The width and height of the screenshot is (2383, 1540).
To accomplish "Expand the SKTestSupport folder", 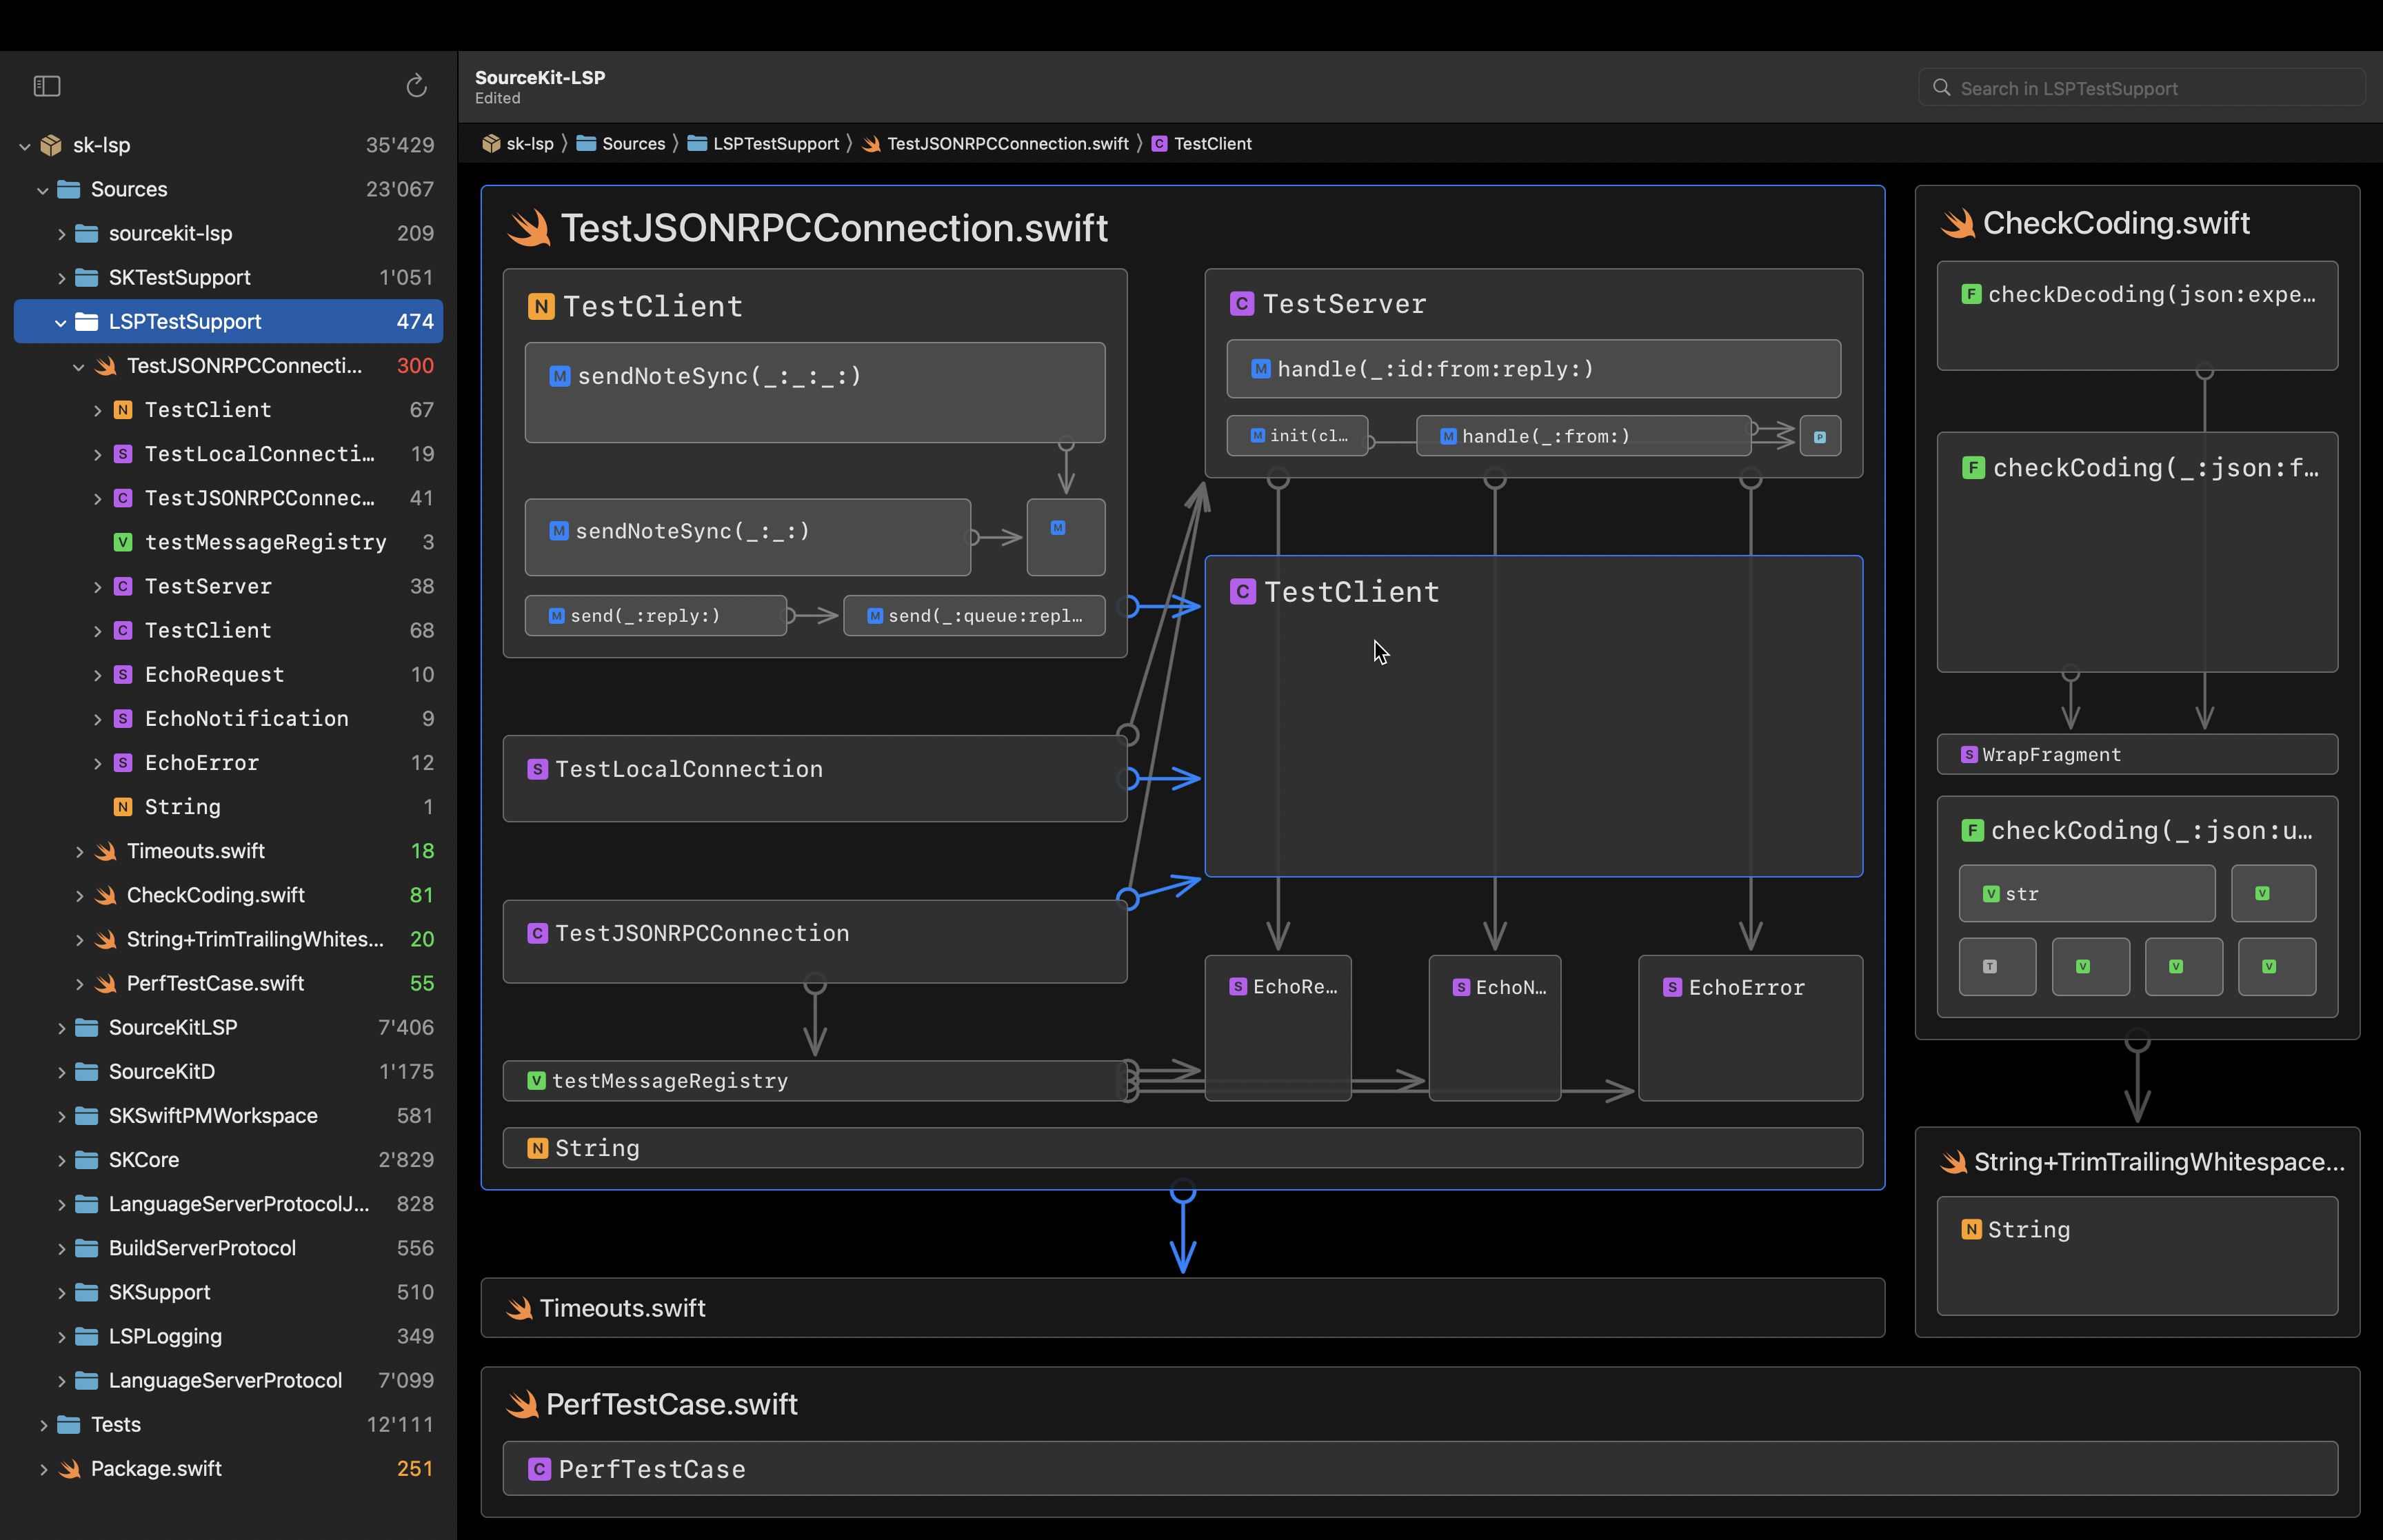I will coord(61,278).
